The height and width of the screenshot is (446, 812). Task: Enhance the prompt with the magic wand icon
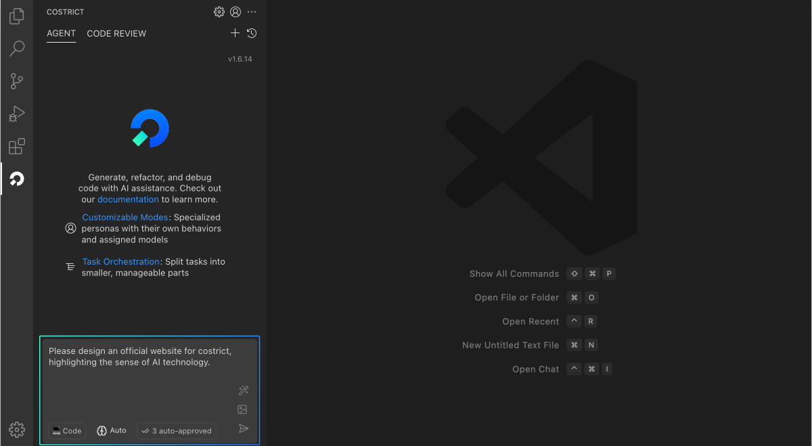pos(244,390)
